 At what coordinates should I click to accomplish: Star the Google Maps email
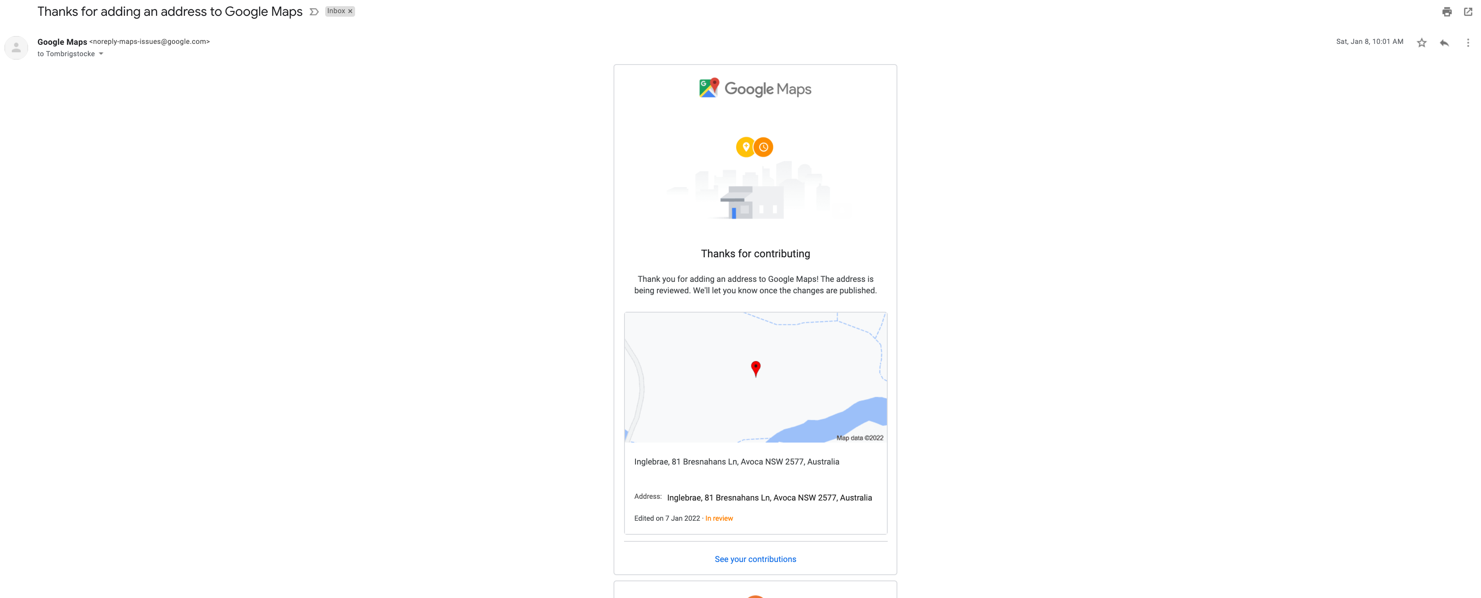pos(1421,43)
